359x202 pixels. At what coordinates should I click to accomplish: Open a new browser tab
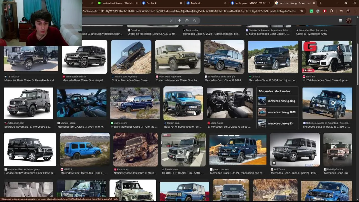[x=321, y=3]
